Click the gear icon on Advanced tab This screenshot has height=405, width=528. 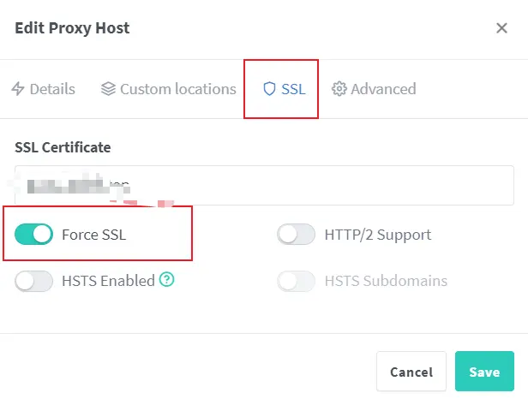coord(339,89)
